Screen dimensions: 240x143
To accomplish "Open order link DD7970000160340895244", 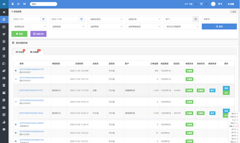I will pos(32,131).
